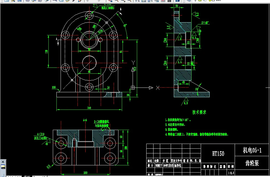The height and width of the screenshot is (177, 270).
Task: Click the Pan tool icon
Action: click(x=110, y=1)
